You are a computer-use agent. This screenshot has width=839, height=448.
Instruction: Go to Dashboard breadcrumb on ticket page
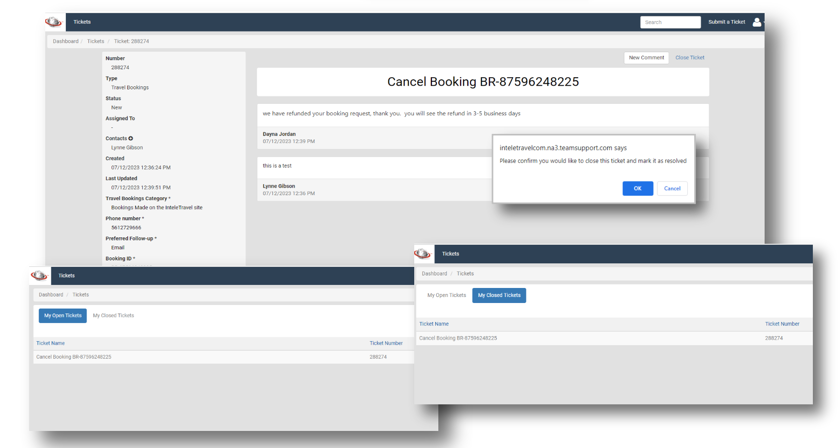[66, 41]
